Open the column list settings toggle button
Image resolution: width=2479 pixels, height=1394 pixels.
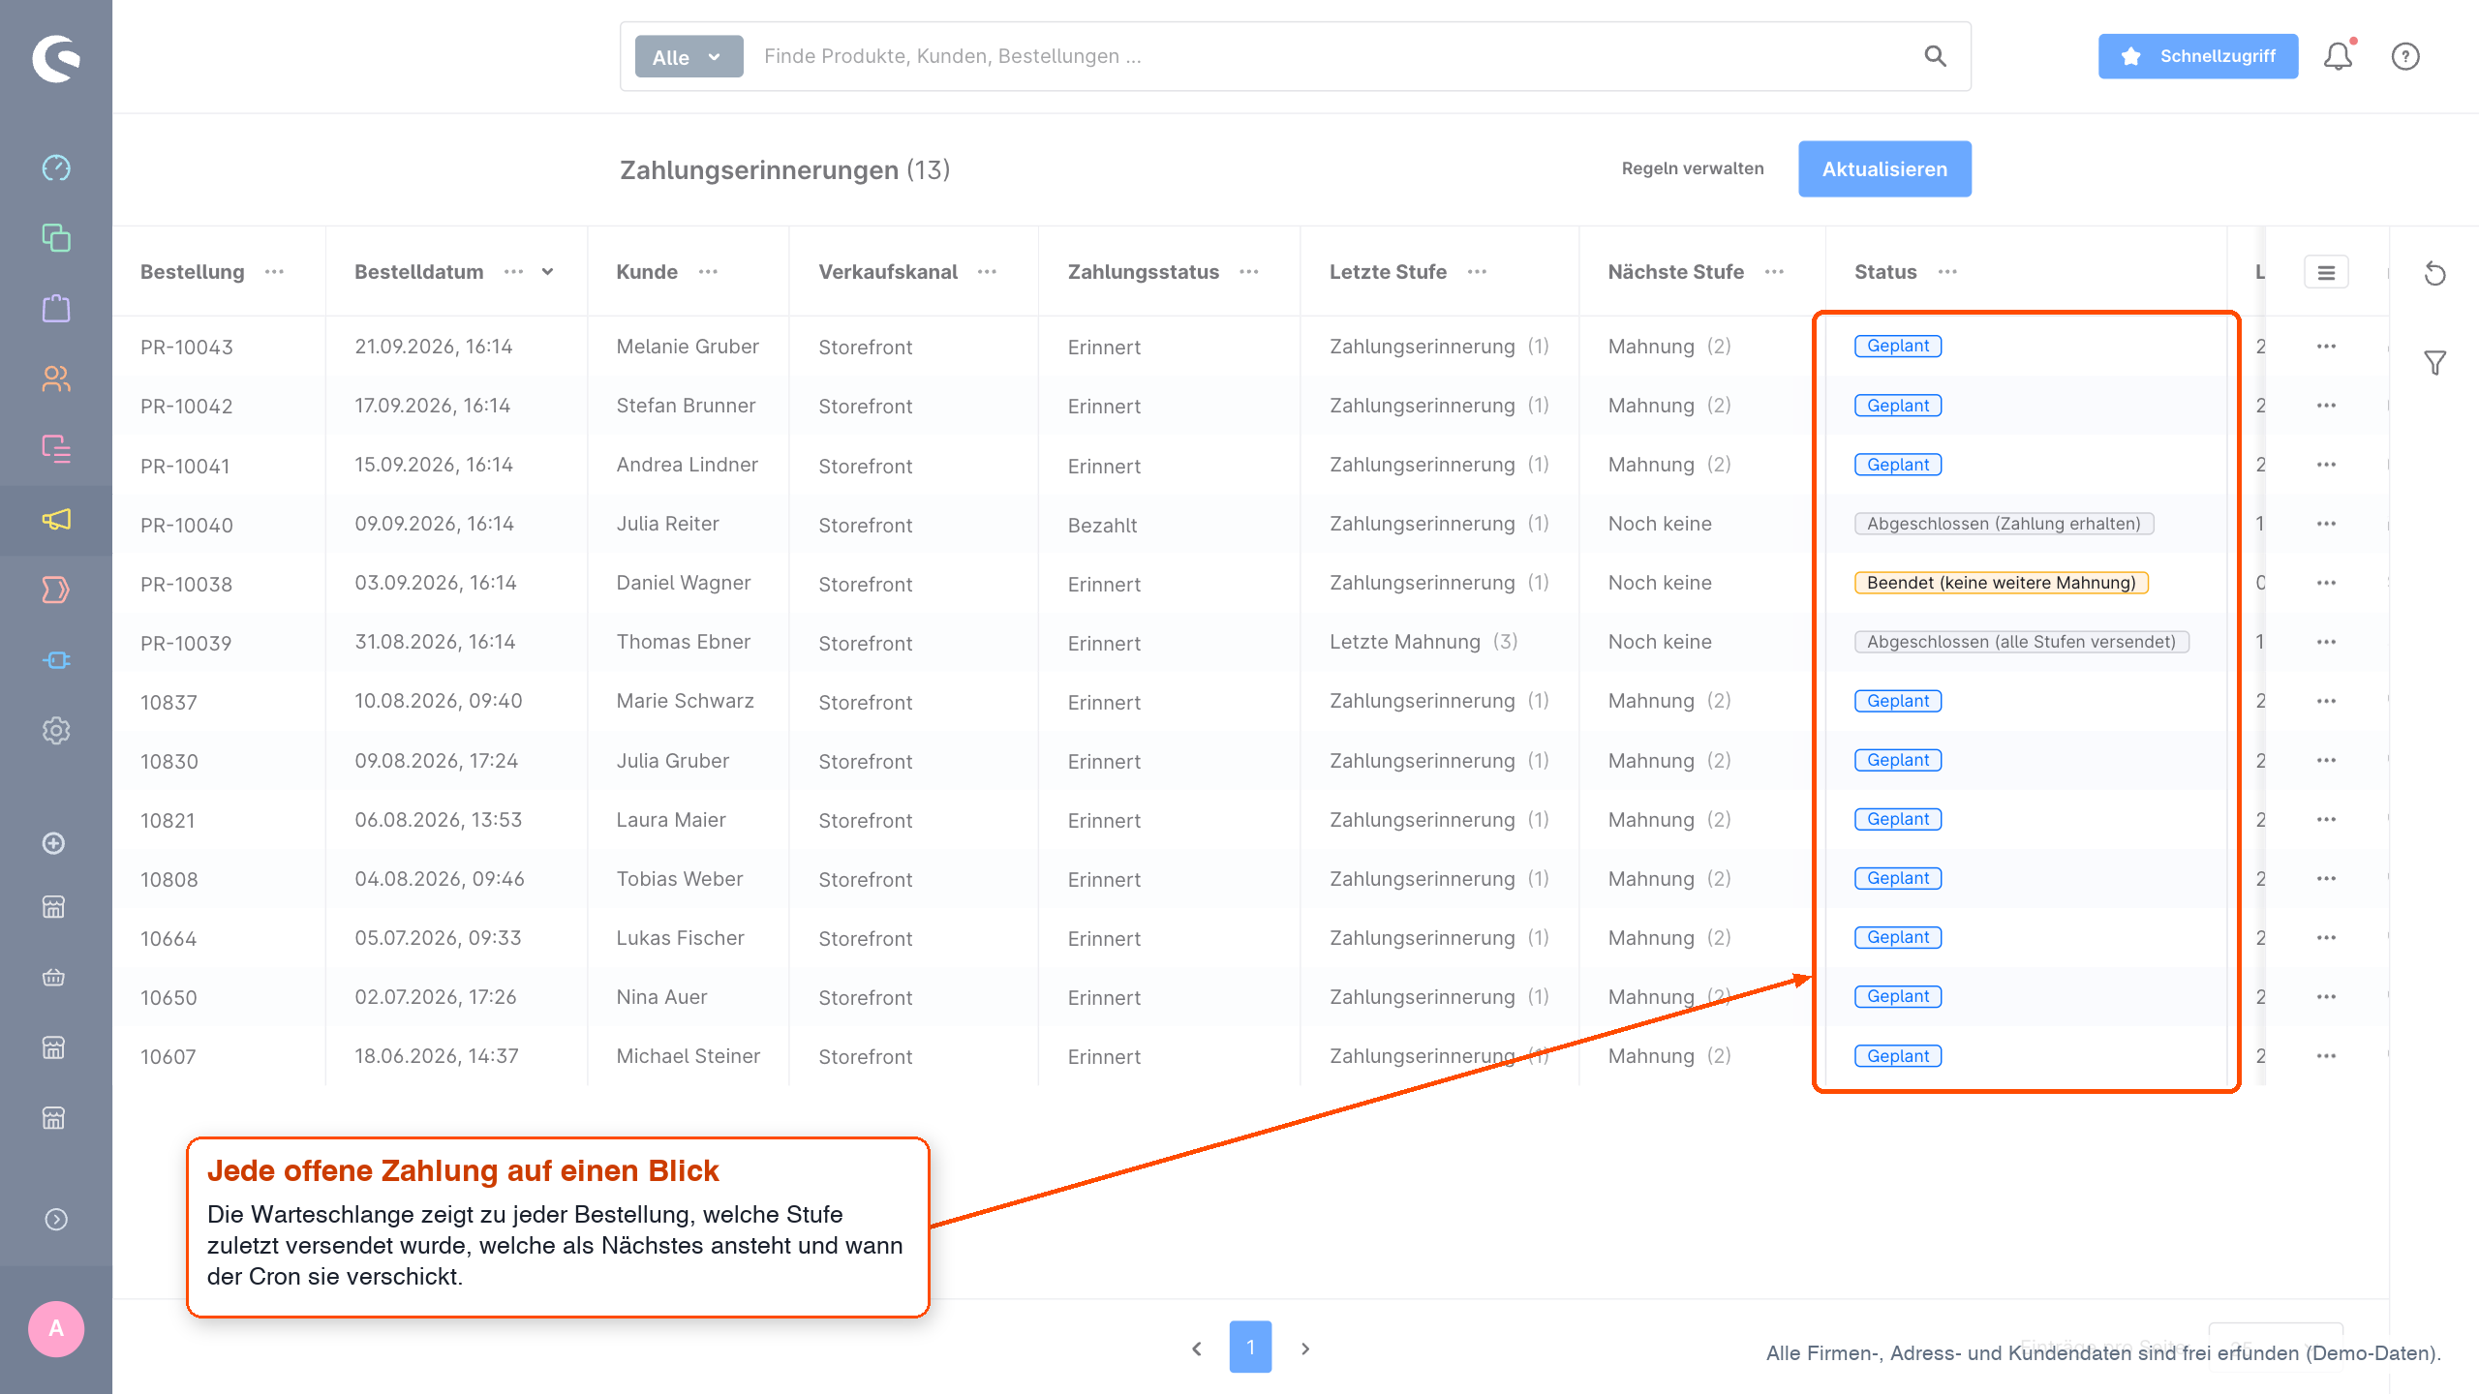[2326, 273]
